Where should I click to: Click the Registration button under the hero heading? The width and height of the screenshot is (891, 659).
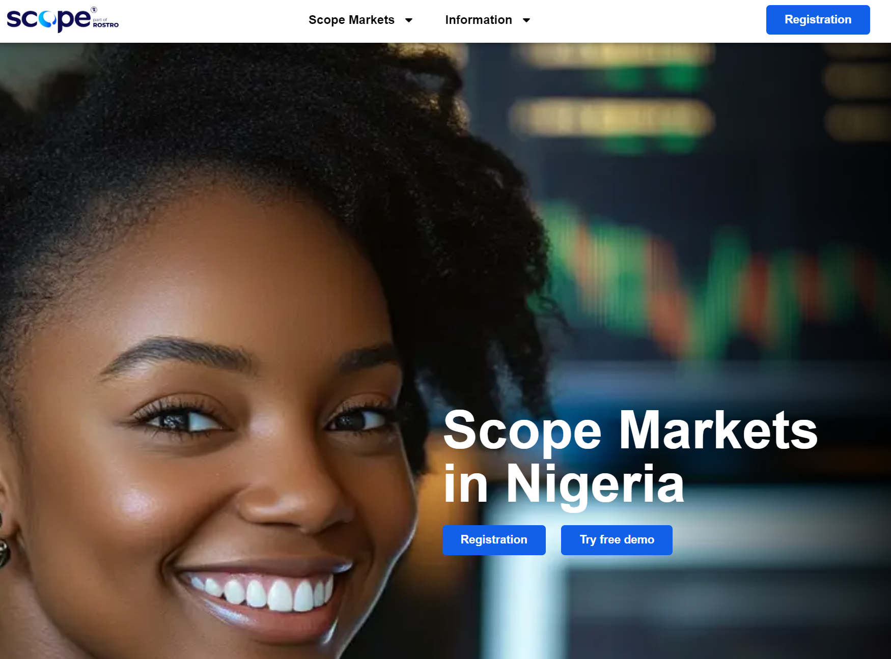tap(494, 540)
